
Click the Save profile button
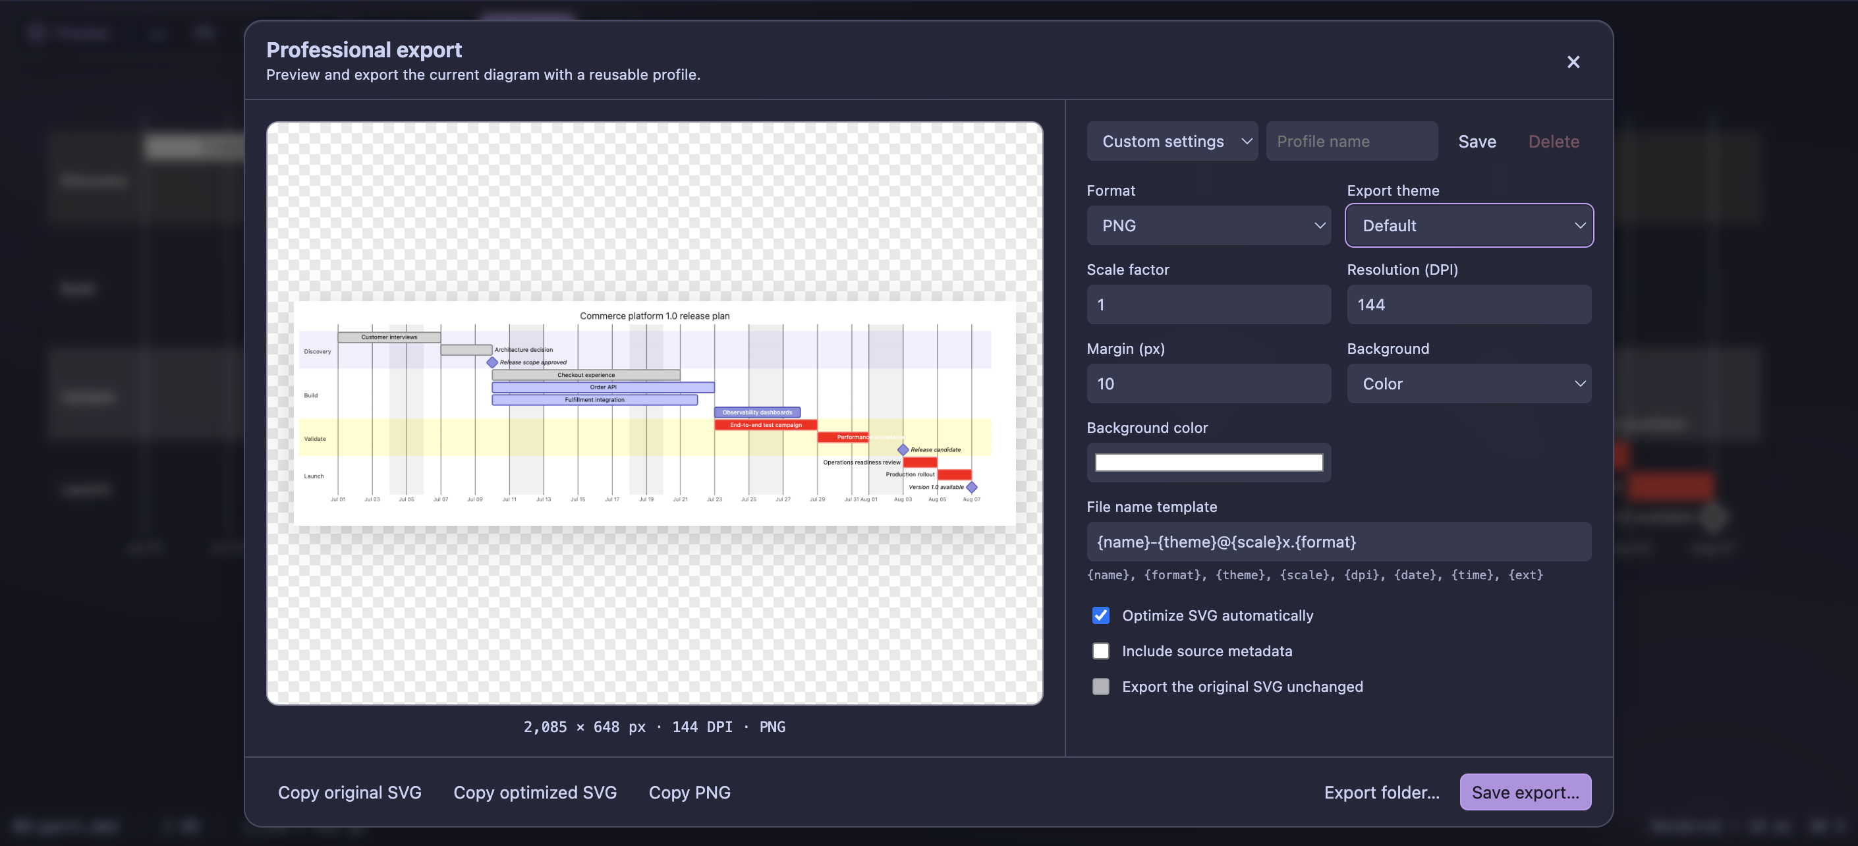pyautogui.click(x=1477, y=142)
